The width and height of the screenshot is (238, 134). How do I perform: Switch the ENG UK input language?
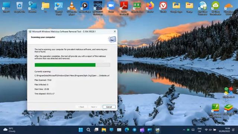tap(200, 130)
